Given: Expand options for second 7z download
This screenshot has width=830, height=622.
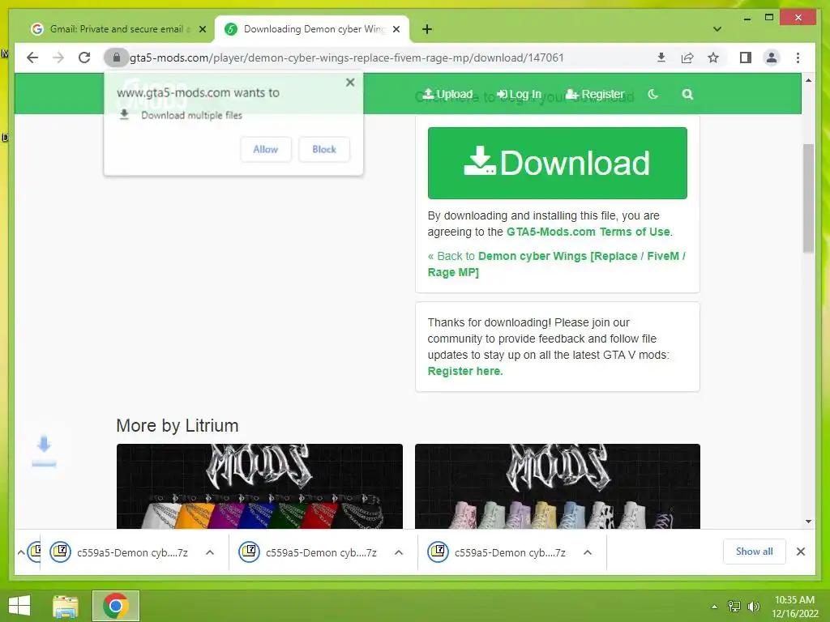Looking at the screenshot, I should (399, 552).
